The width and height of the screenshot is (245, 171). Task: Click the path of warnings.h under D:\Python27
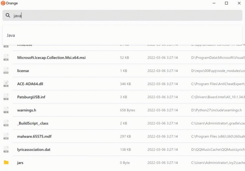pyautogui.click(x=216, y=110)
